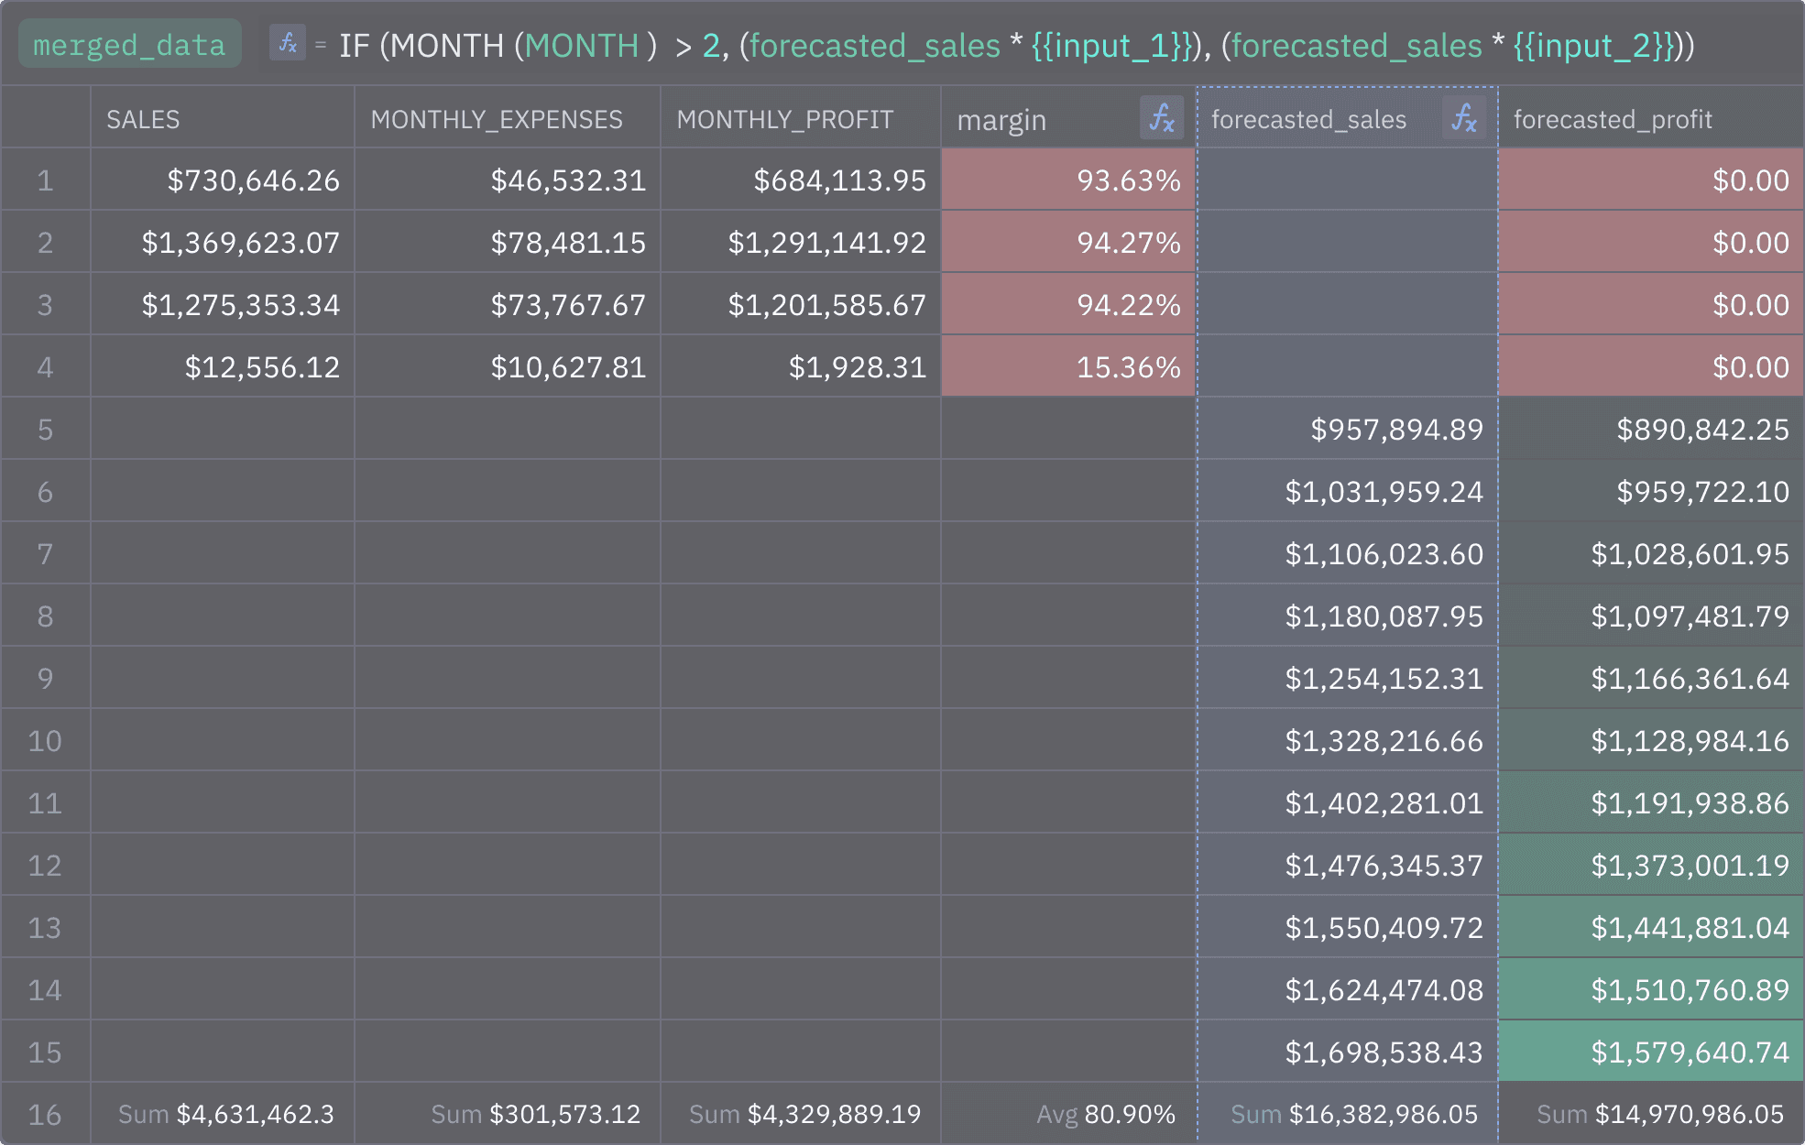Click inside the formula expression field
1805x1145 pixels.
(x=1016, y=45)
